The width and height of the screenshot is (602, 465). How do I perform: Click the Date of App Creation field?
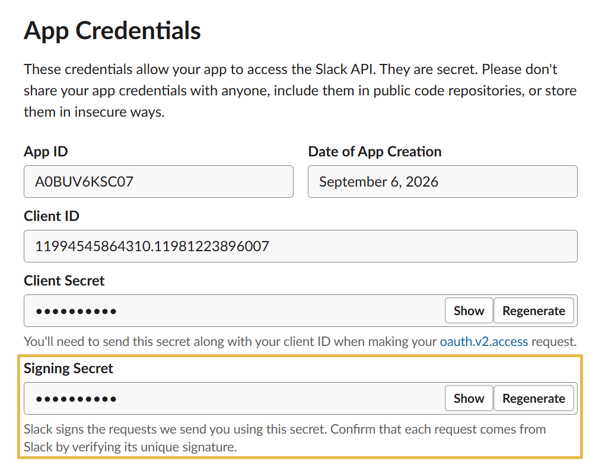(442, 182)
